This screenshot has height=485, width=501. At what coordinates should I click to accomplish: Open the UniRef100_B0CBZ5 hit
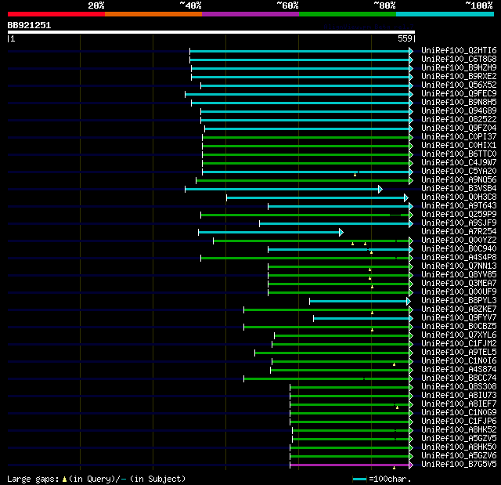tap(459, 327)
